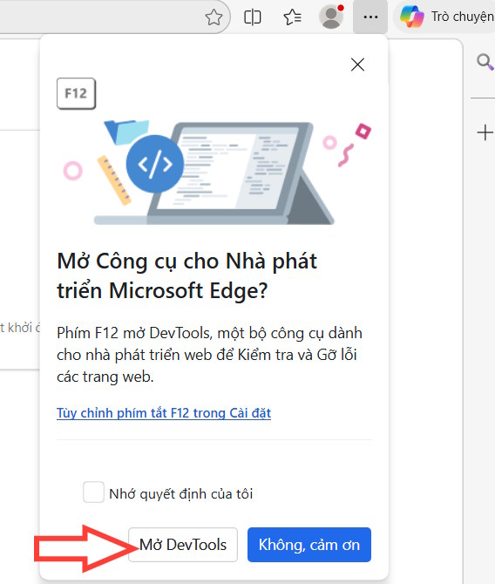495x584 pixels.
Task: Click the F12 key badge image
Action: (x=76, y=93)
